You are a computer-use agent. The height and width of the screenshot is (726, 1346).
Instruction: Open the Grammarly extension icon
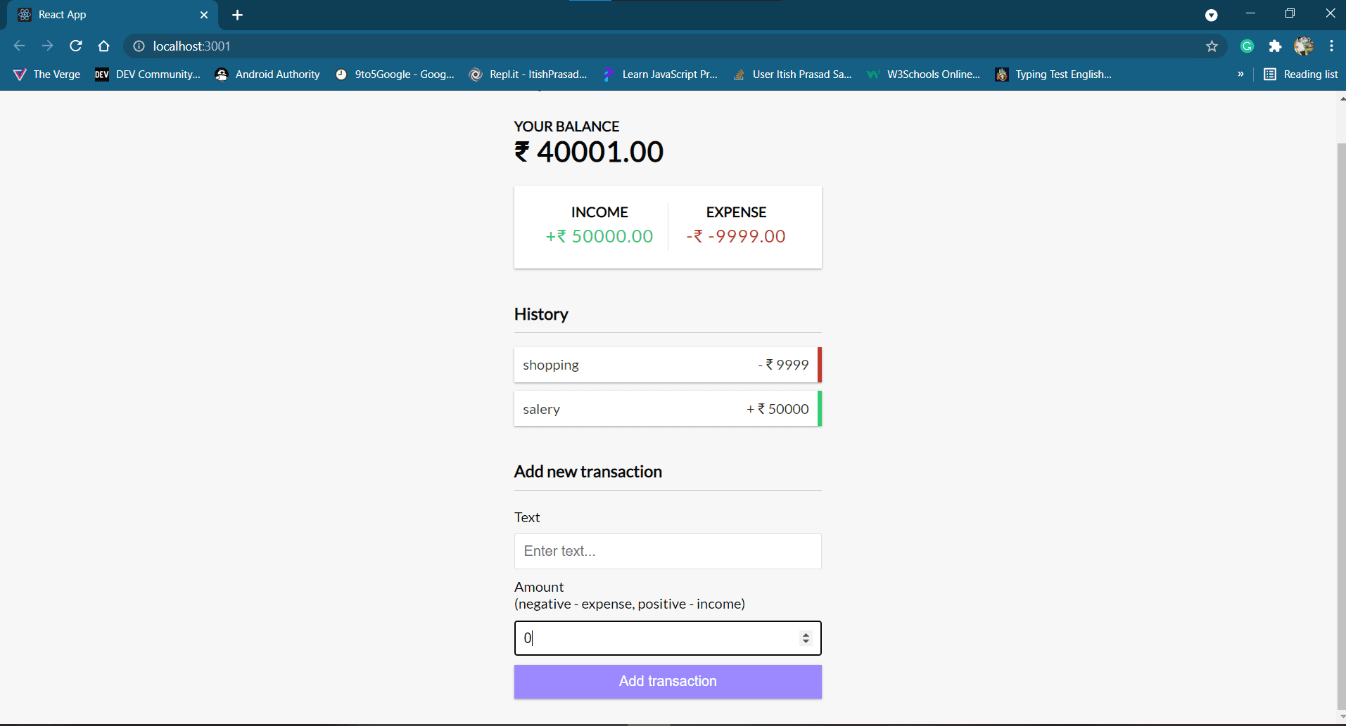coord(1247,46)
